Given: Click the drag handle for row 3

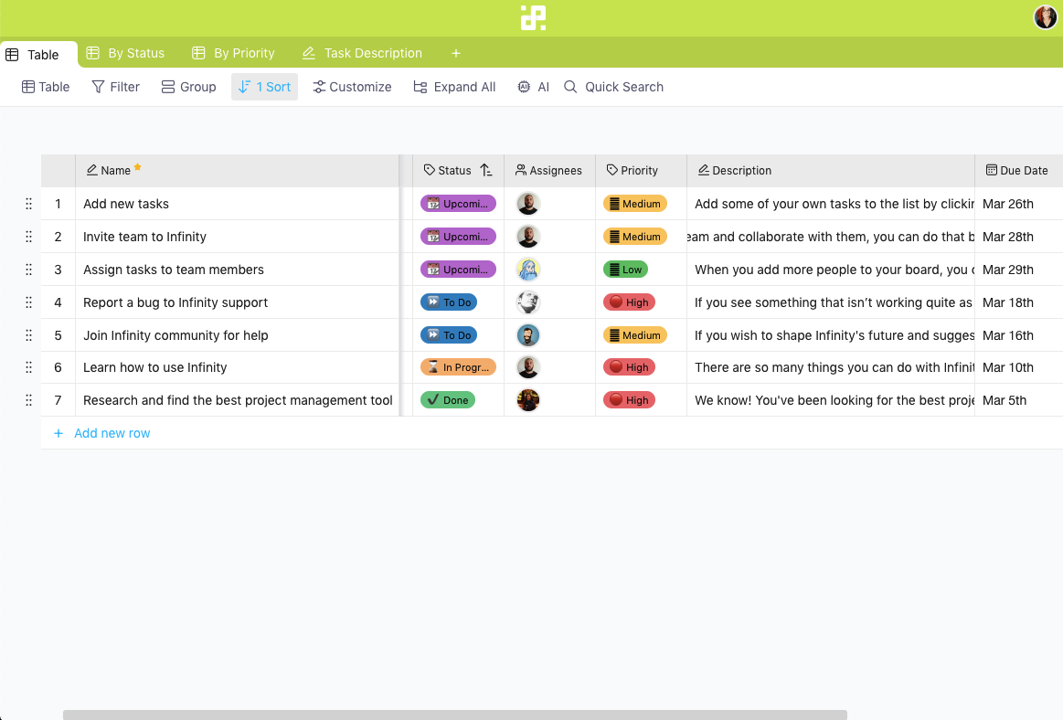Looking at the screenshot, I should coord(28,270).
